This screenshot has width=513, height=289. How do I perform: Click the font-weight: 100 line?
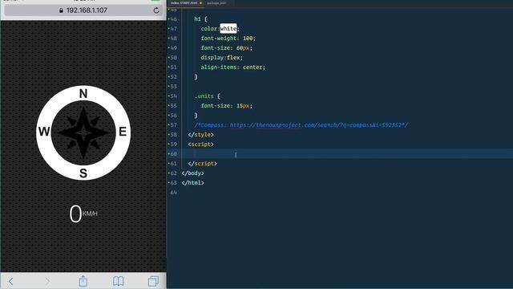228,39
